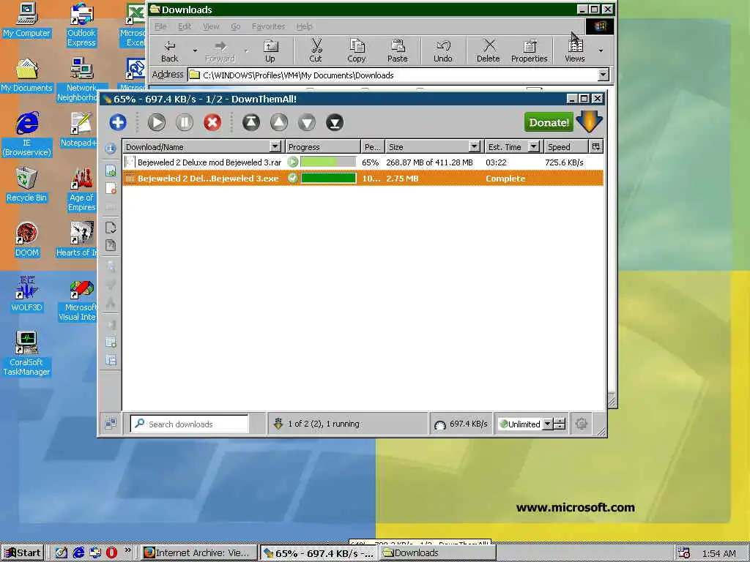
Task: Open the Size column filter arrow
Action: pyautogui.click(x=474, y=146)
